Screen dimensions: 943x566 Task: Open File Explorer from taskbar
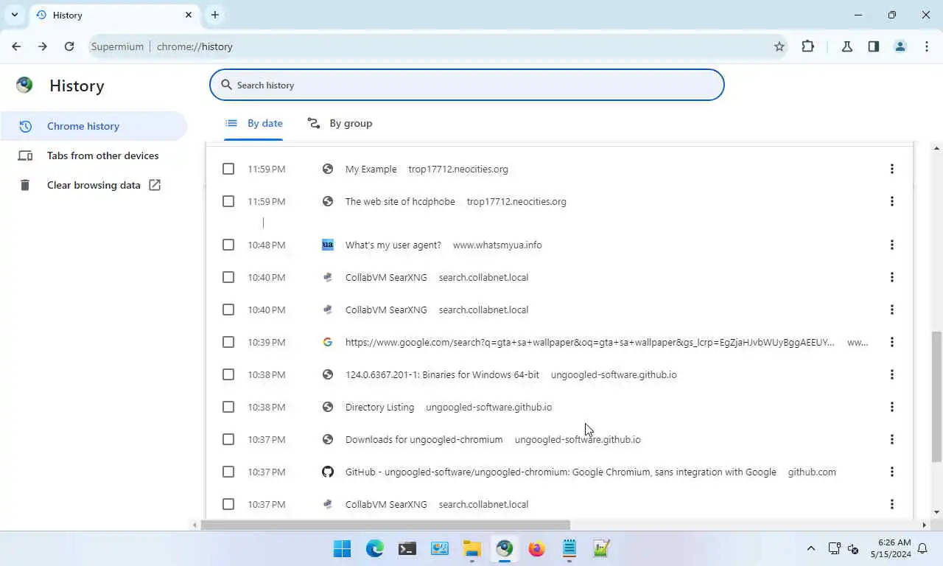click(472, 548)
